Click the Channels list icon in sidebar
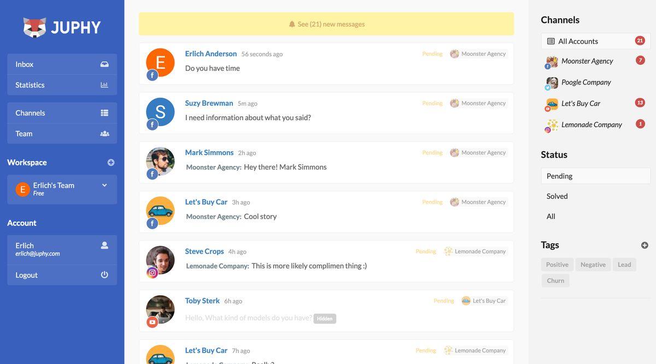656x364 pixels. pyautogui.click(x=104, y=113)
